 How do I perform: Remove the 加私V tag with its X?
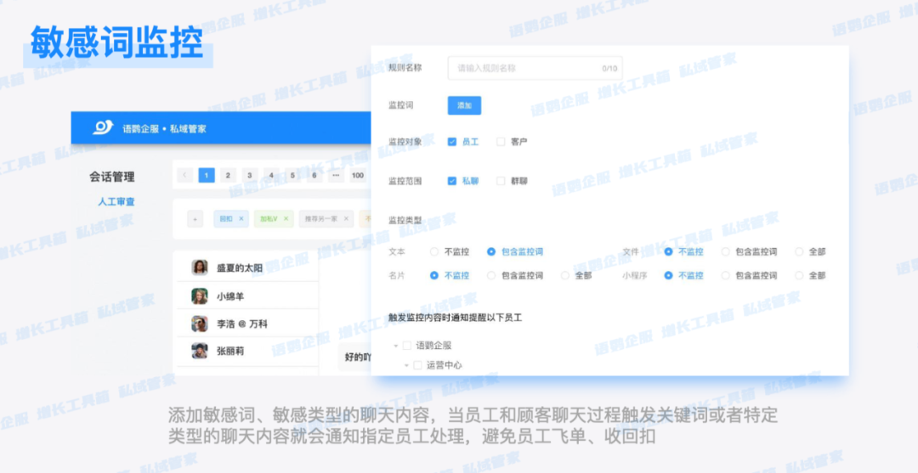[286, 219]
